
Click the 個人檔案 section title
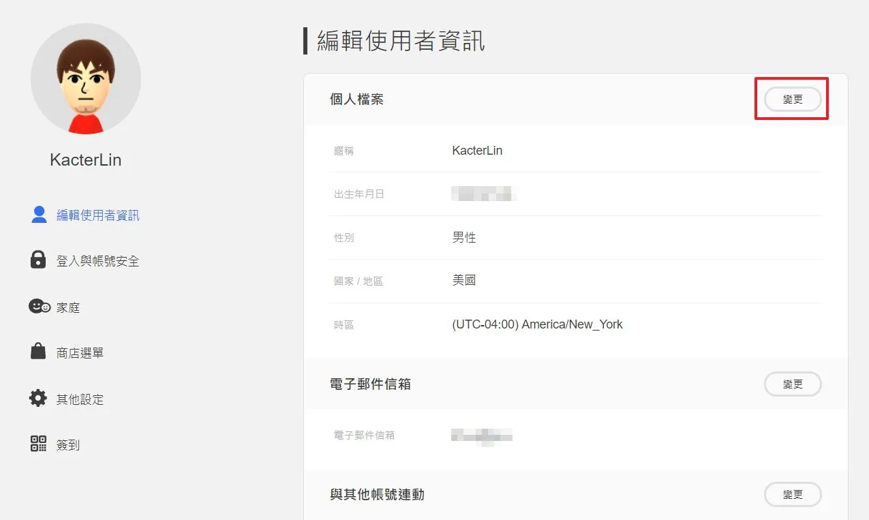point(357,100)
